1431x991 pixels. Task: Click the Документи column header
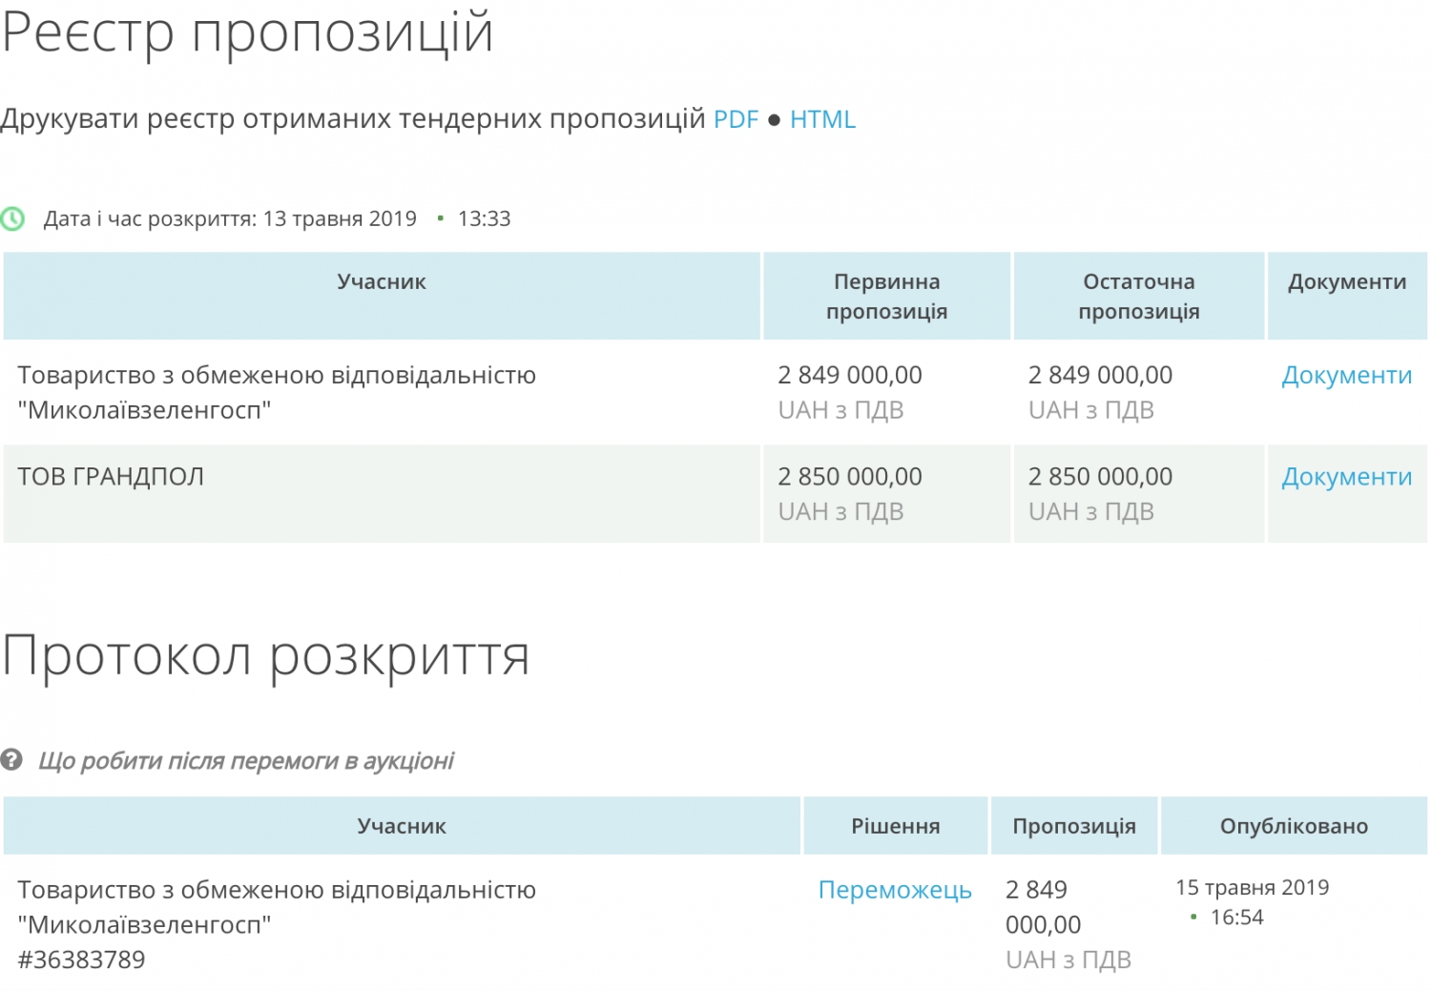point(1346,282)
